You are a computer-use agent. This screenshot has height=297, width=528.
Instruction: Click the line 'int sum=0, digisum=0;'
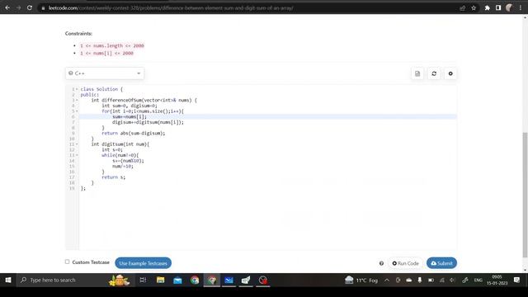pyautogui.click(x=130, y=106)
